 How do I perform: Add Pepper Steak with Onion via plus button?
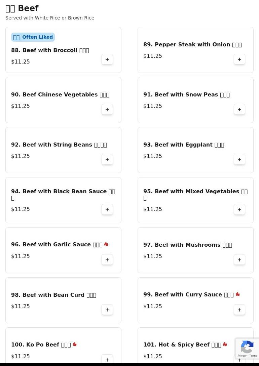pyautogui.click(x=239, y=59)
